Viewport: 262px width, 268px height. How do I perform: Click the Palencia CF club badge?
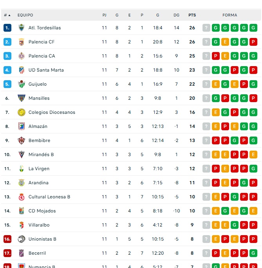[x=22, y=42]
